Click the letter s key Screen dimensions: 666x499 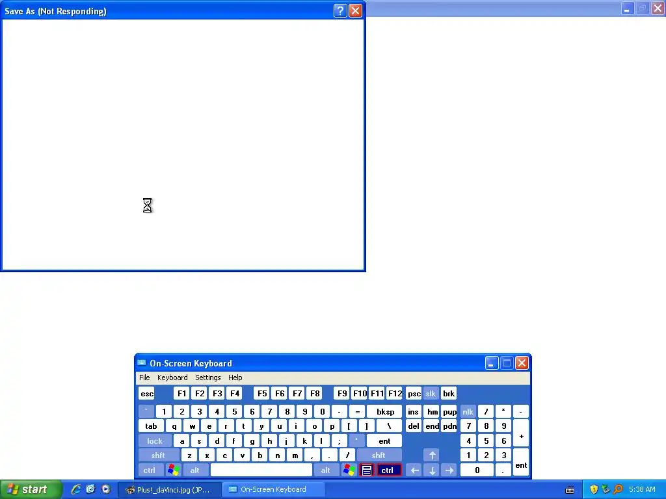click(199, 441)
